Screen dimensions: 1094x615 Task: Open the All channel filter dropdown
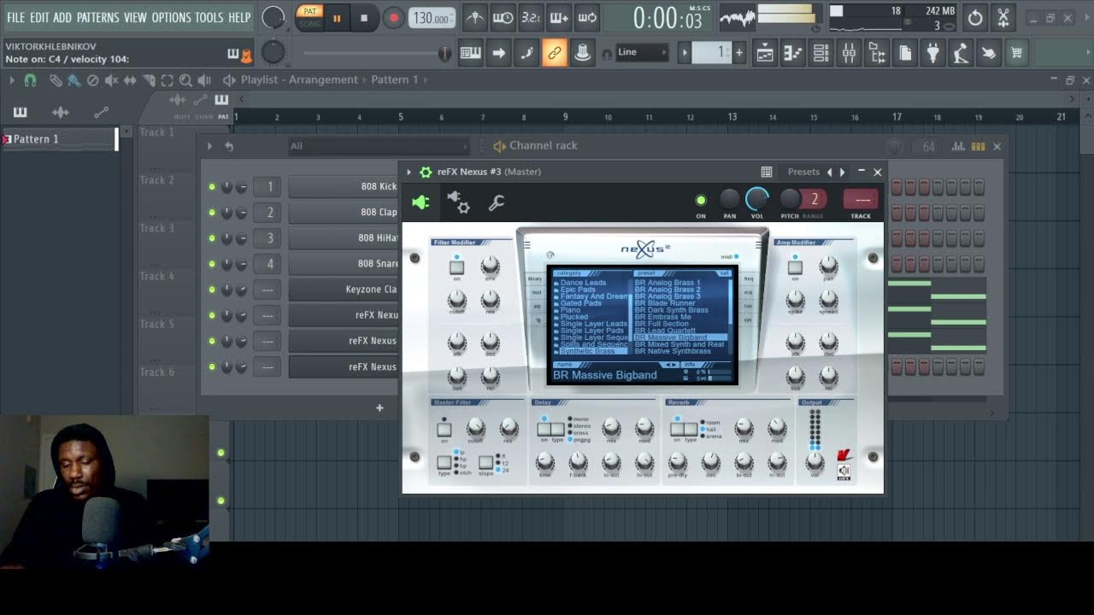379,146
